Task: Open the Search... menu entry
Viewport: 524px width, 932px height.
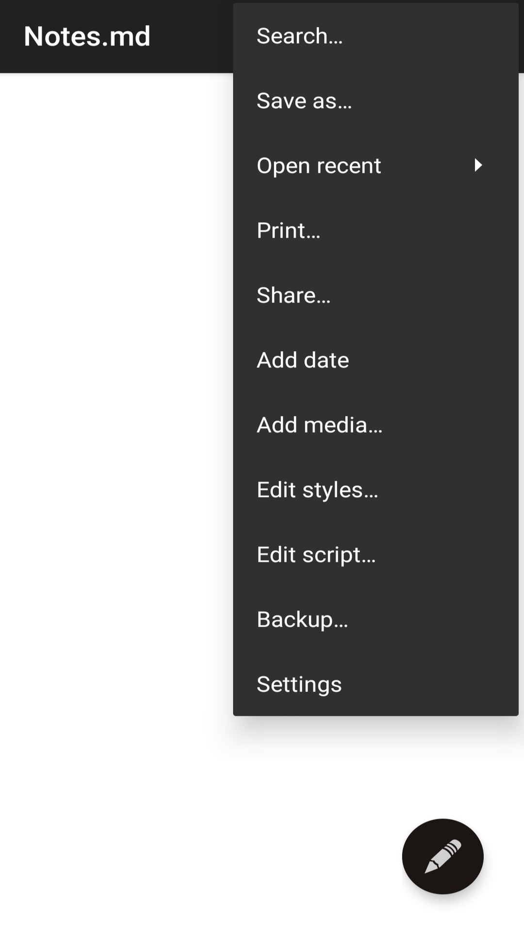Action: click(299, 36)
